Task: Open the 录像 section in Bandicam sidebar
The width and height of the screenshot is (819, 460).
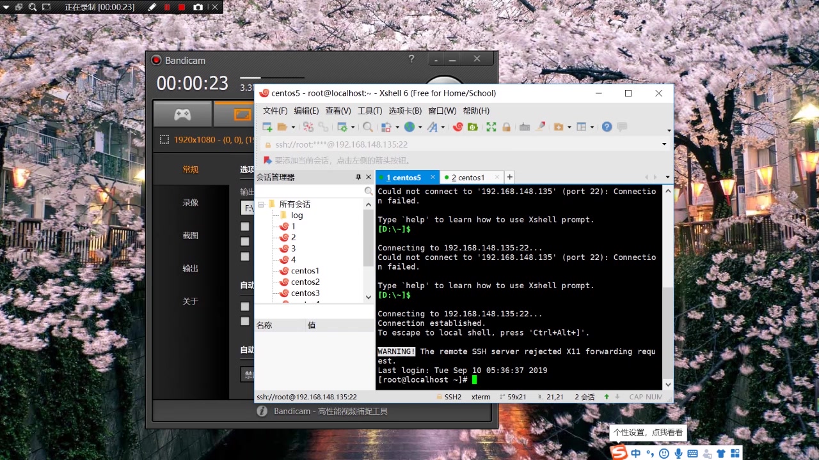Action: click(x=191, y=203)
